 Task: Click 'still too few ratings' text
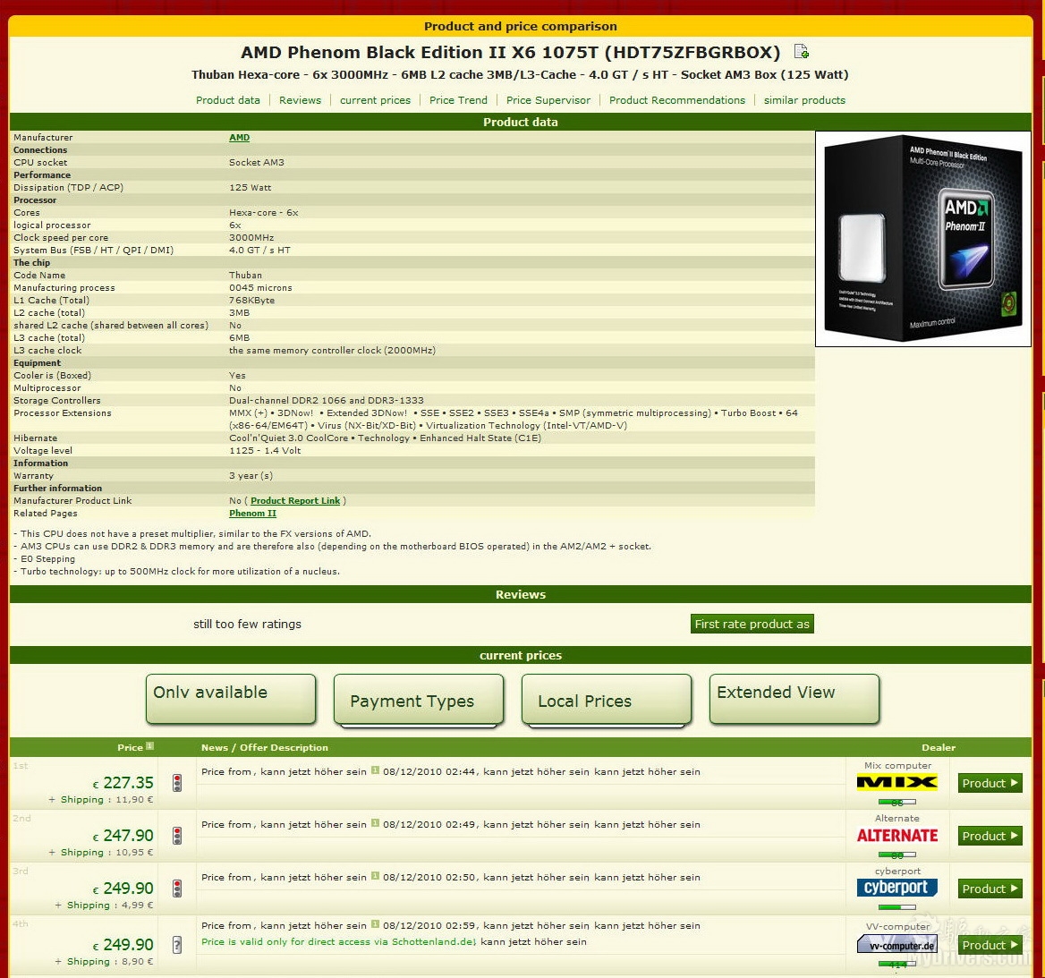tap(247, 624)
